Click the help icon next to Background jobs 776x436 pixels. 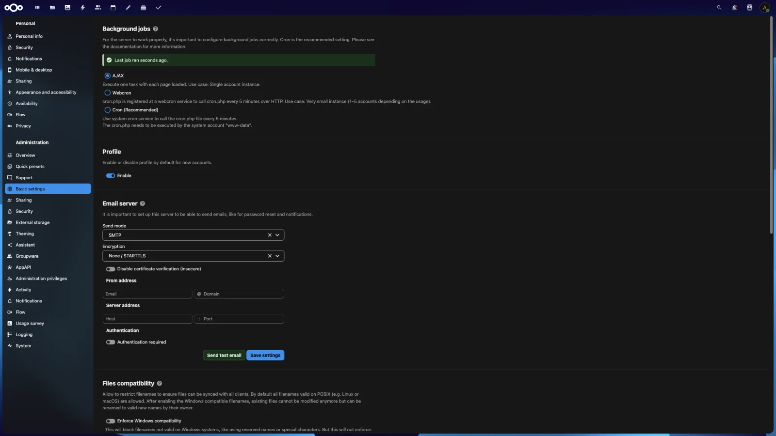[156, 29]
